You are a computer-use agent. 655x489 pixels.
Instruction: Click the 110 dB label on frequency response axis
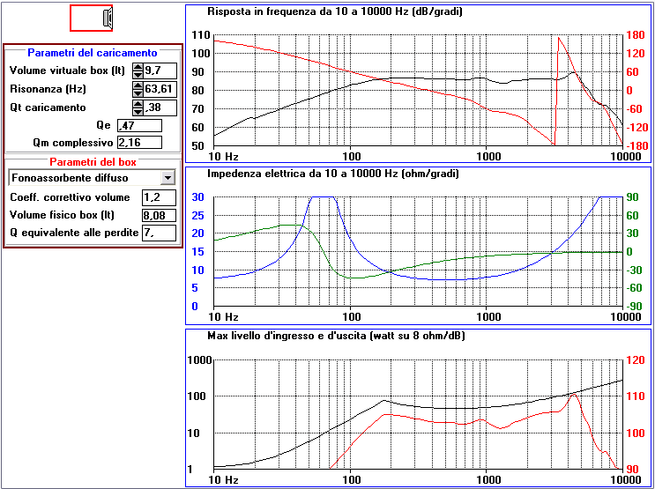(x=200, y=35)
